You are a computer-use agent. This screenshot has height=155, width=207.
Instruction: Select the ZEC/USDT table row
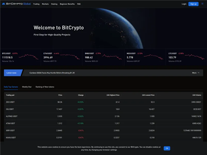tap(103, 102)
